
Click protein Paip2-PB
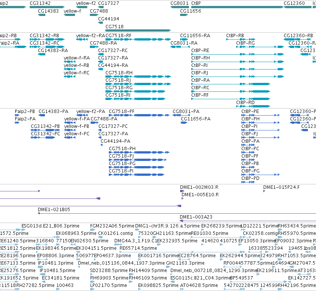click(x=25, y=111)
